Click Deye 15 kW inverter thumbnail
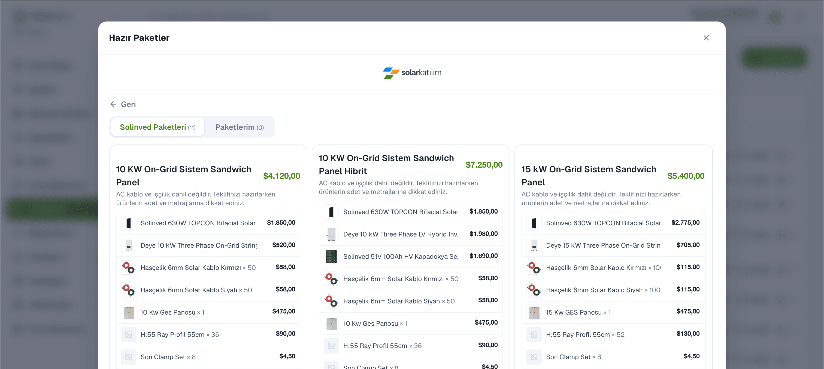824x369 pixels. (x=534, y=245)
